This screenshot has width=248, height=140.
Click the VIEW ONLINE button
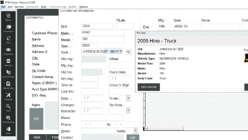pos(149,87)
